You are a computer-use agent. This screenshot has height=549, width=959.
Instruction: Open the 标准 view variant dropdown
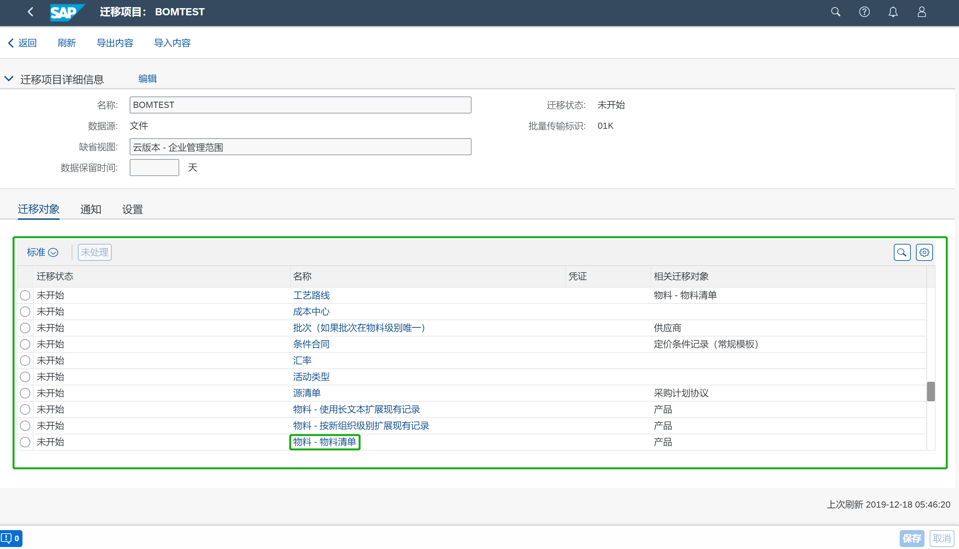(42, 252)
